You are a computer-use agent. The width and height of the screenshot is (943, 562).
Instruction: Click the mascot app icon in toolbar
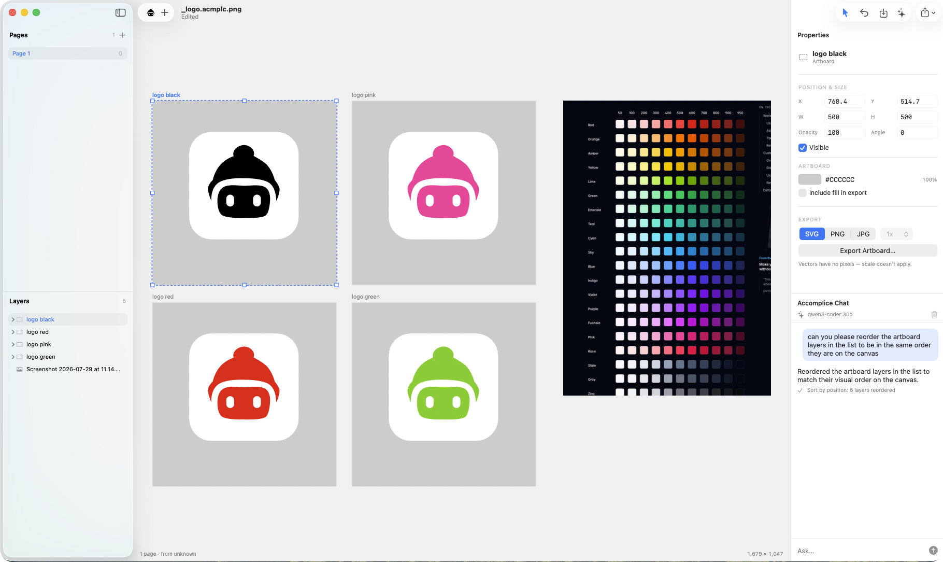pos(151,12)
